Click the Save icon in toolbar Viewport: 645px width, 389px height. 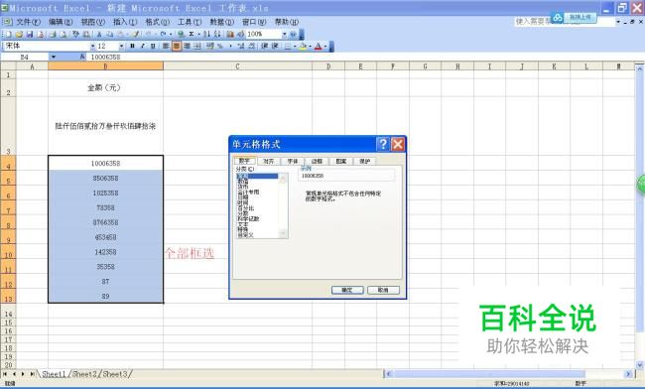(30, 34)
